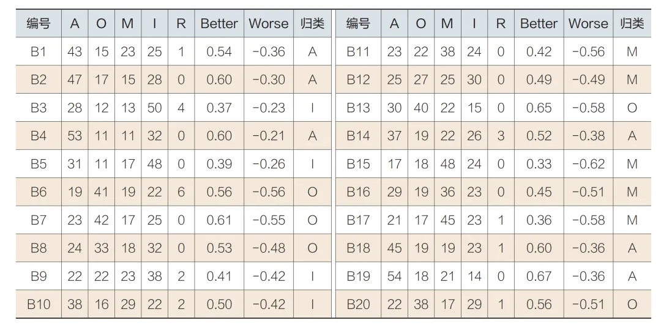Select the B8 row label
661x328 pixels.
[39, 248]
